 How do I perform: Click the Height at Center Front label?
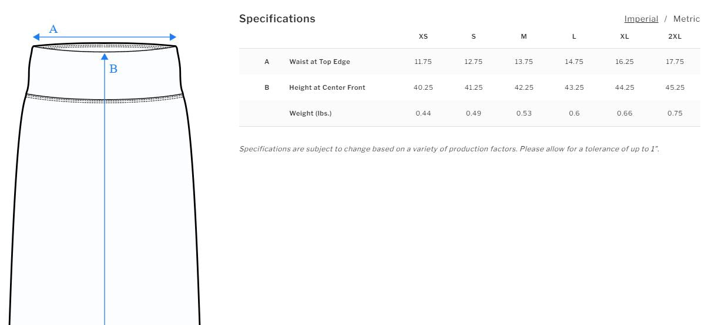(327, 87)
